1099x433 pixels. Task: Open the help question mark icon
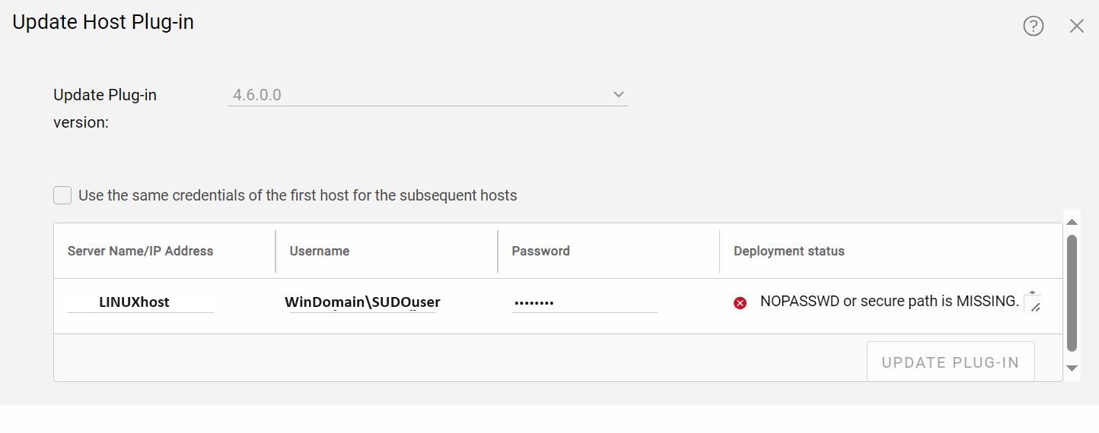(x=1033, y=27)
